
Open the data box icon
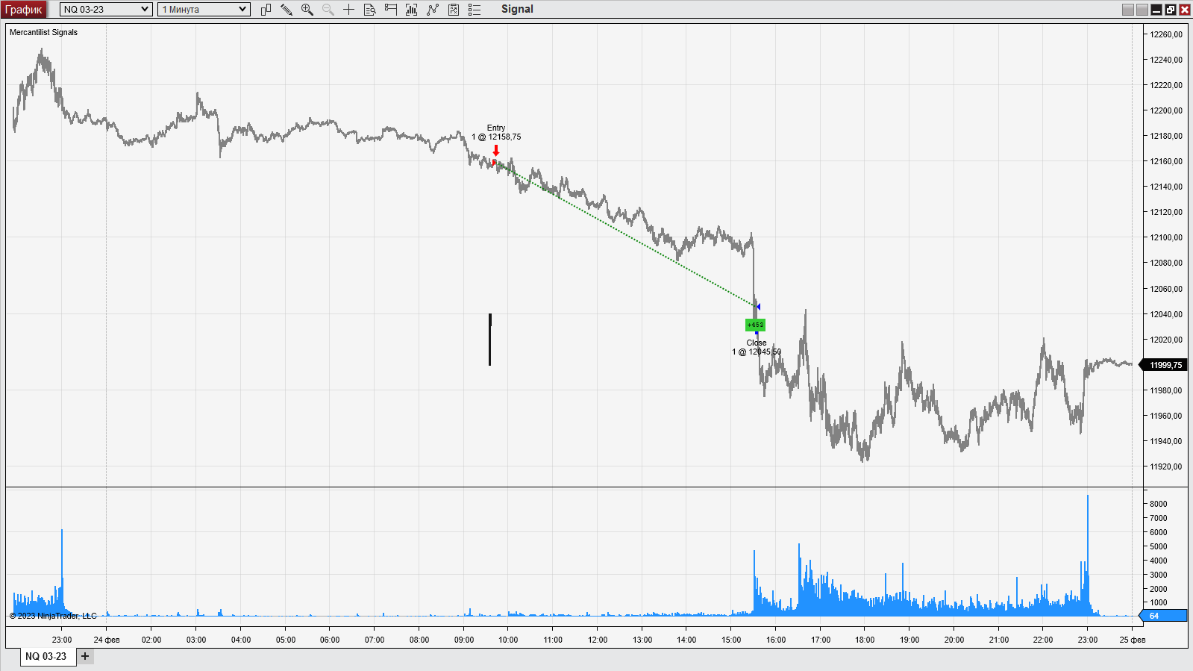(x=370, y=10)
